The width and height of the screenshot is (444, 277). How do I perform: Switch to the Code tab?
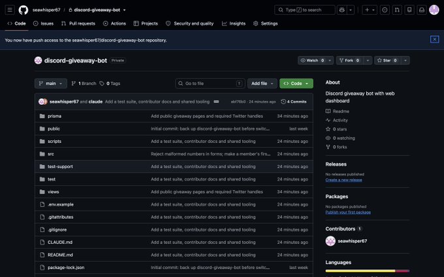(x=17, y=23)
